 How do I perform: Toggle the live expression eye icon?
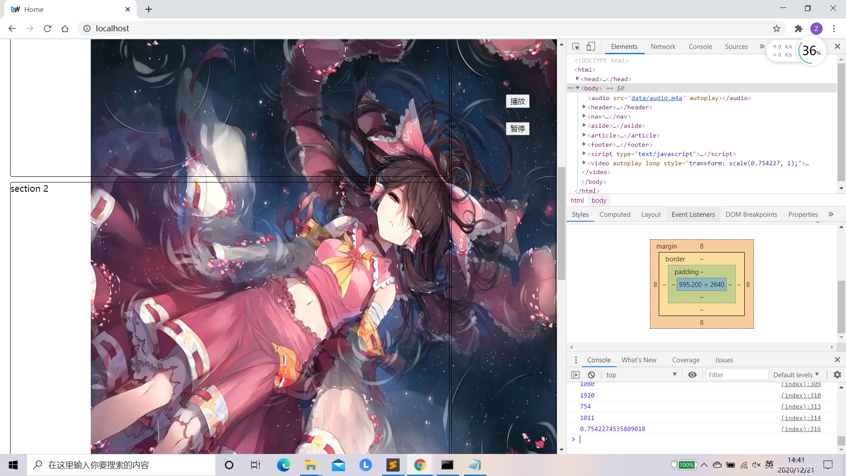click(692, 375)
